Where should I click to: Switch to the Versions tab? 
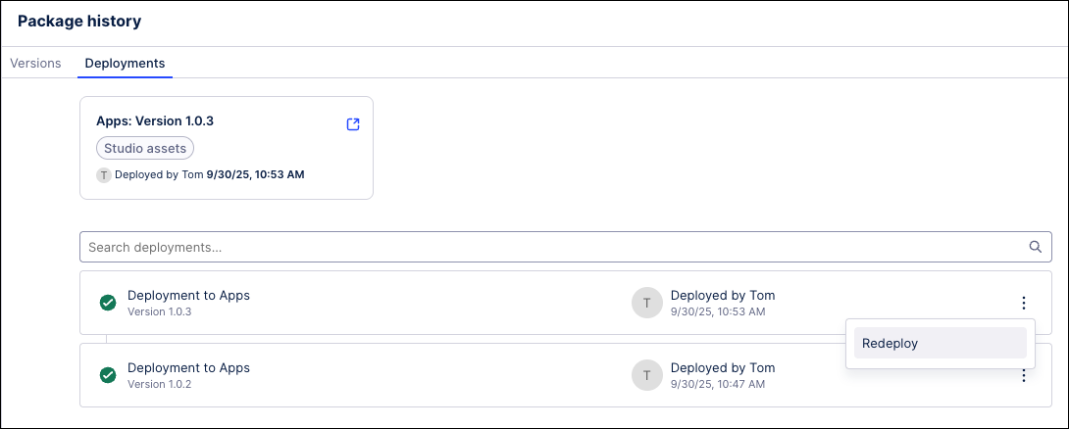pos(35,63)
